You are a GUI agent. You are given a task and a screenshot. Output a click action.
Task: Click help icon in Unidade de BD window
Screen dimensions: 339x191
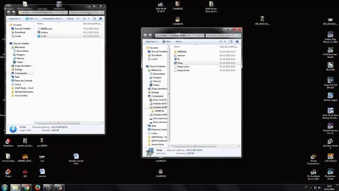237,41
